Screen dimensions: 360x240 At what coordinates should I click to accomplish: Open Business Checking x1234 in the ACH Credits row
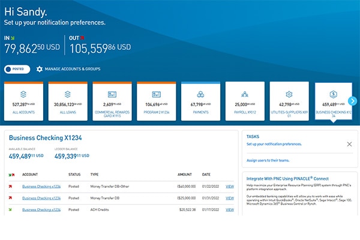[x=41, y=209]
